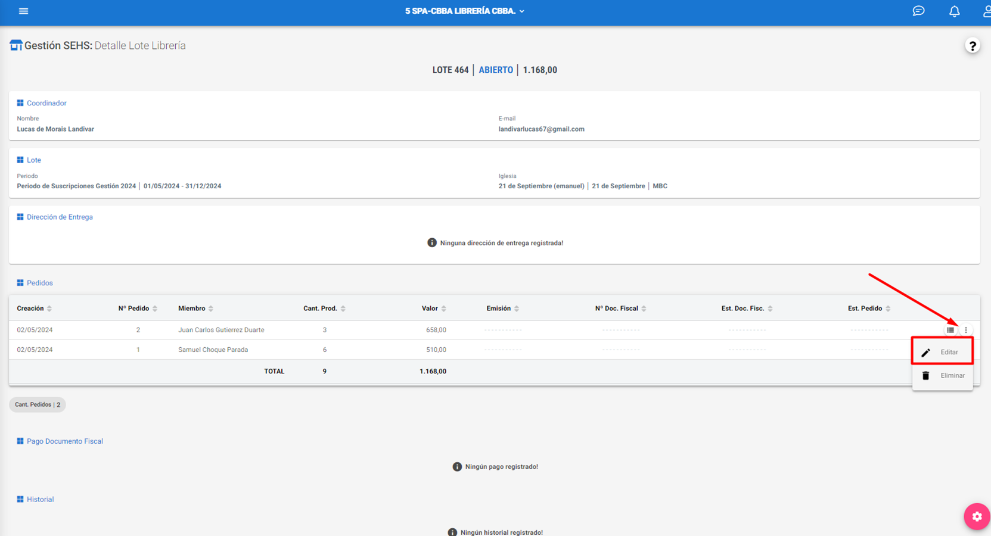Click the 21 de Septiembre (emanuel) church text
The width and height of the screenshot is (991, 536).
pos(541,186)
